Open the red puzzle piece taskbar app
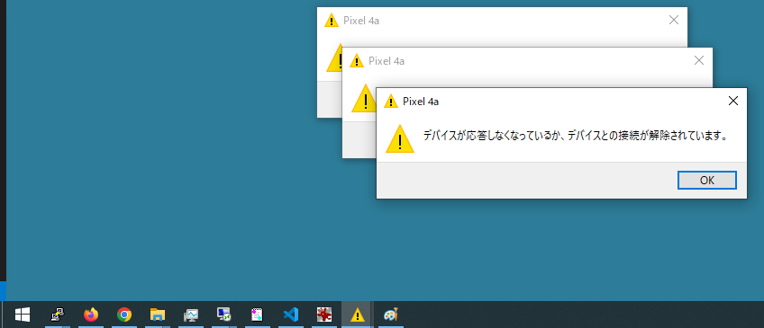 324,315
